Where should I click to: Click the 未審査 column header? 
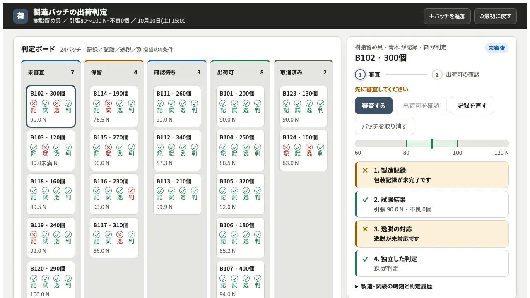tap(51, 72)
